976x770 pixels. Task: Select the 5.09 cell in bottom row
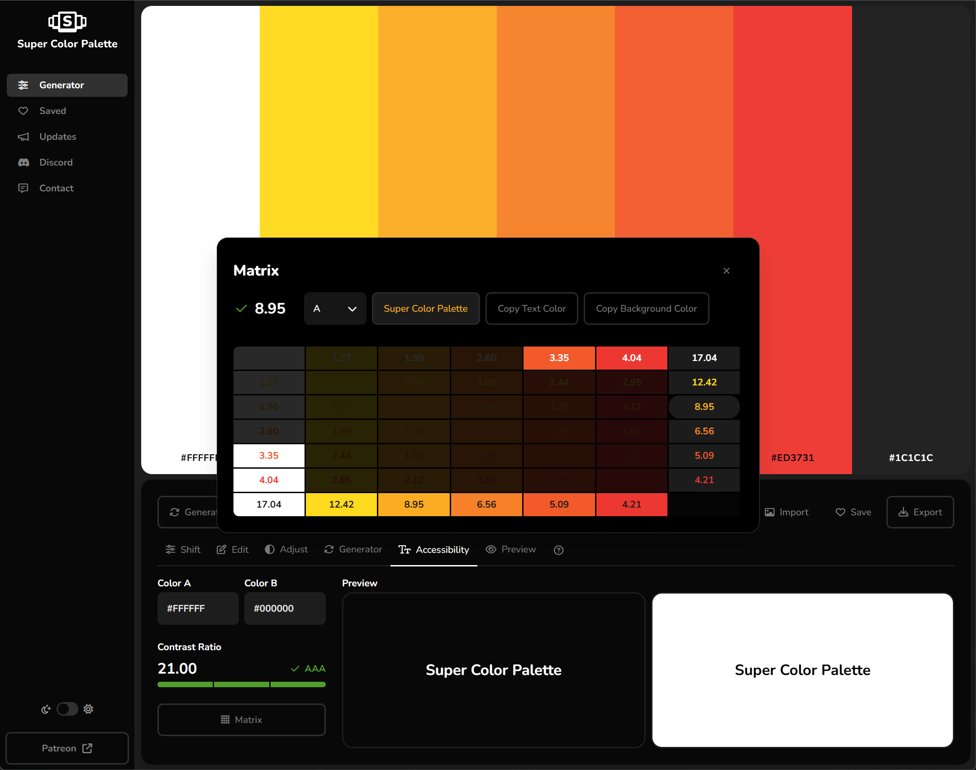559,504
